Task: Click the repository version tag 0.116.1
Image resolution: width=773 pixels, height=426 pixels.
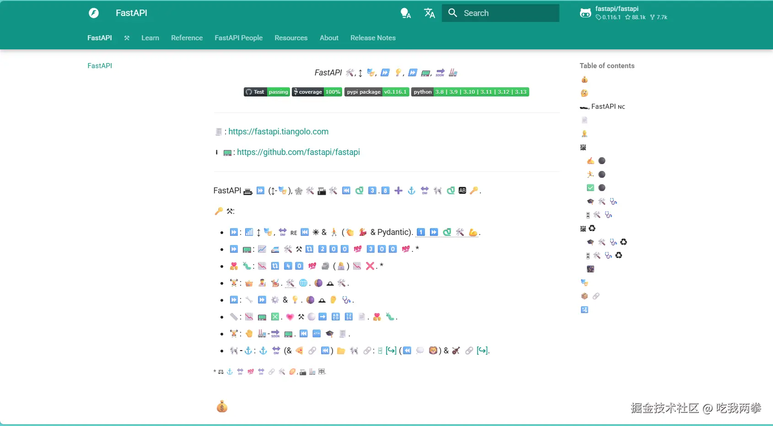Action: tap(608, 17)
